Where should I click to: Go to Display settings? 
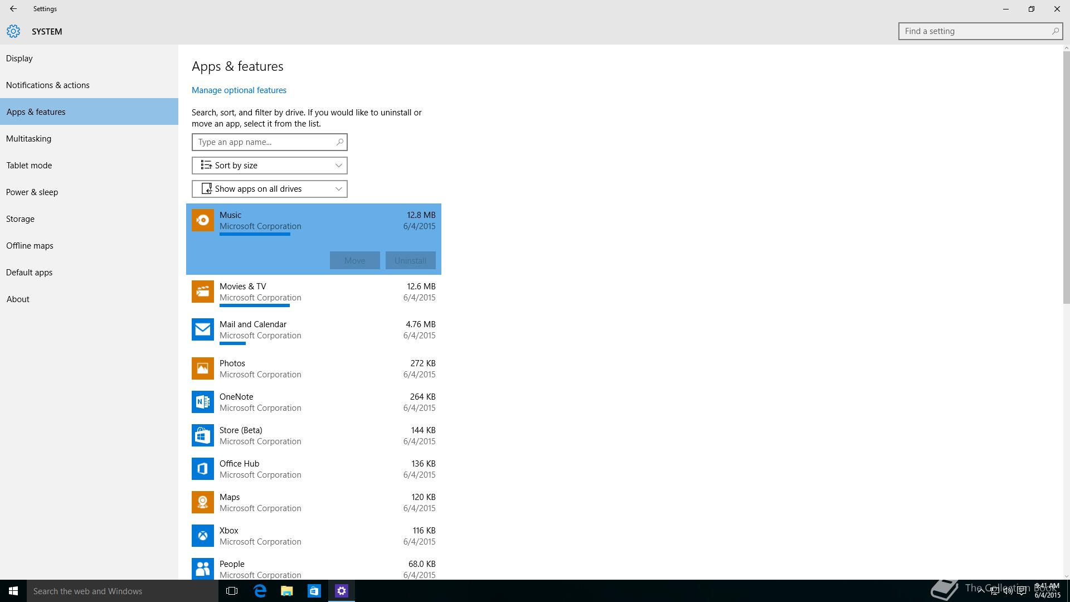click(89, 58)
